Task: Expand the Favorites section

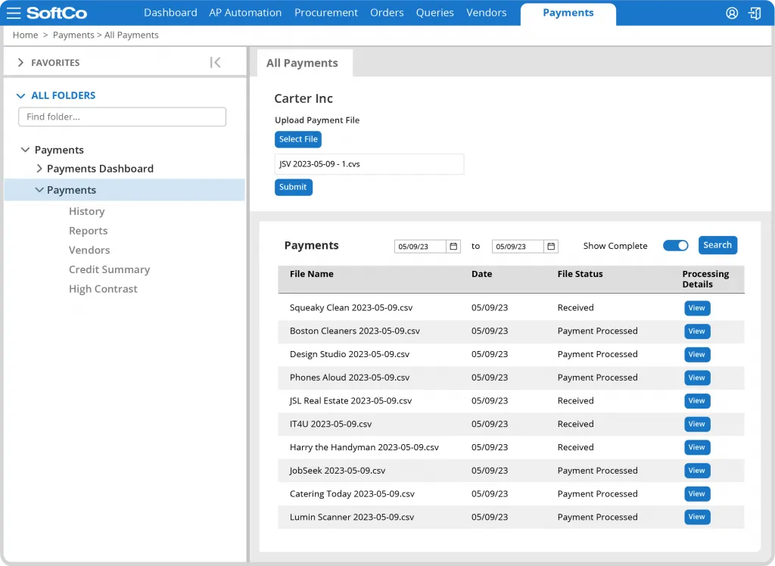Action: click(21, 63)
